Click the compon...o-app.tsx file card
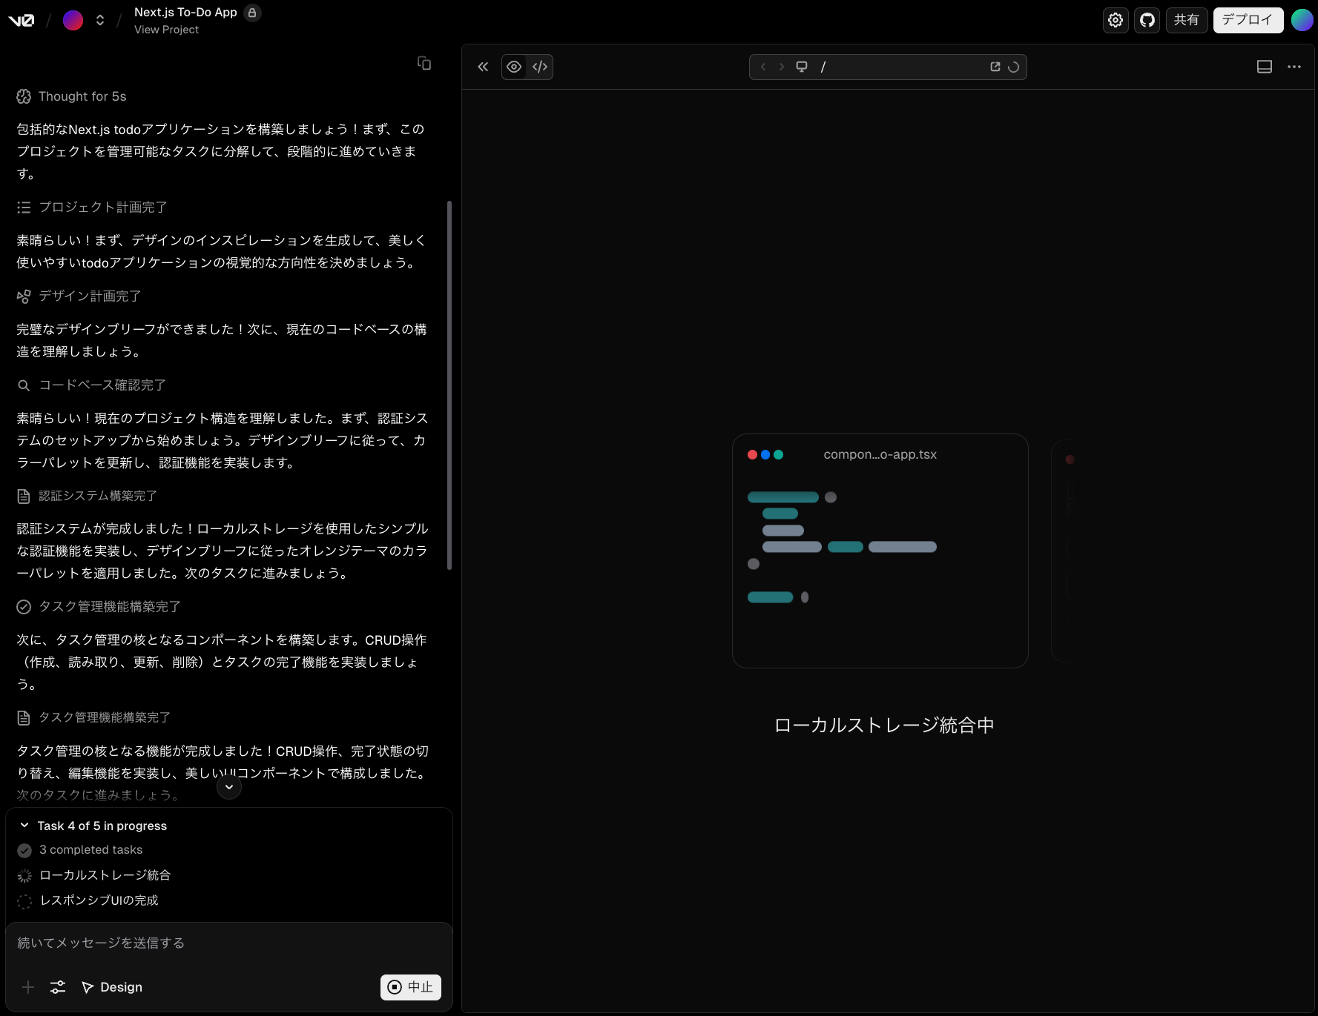1318x1016 pixels. click(880, 551)
